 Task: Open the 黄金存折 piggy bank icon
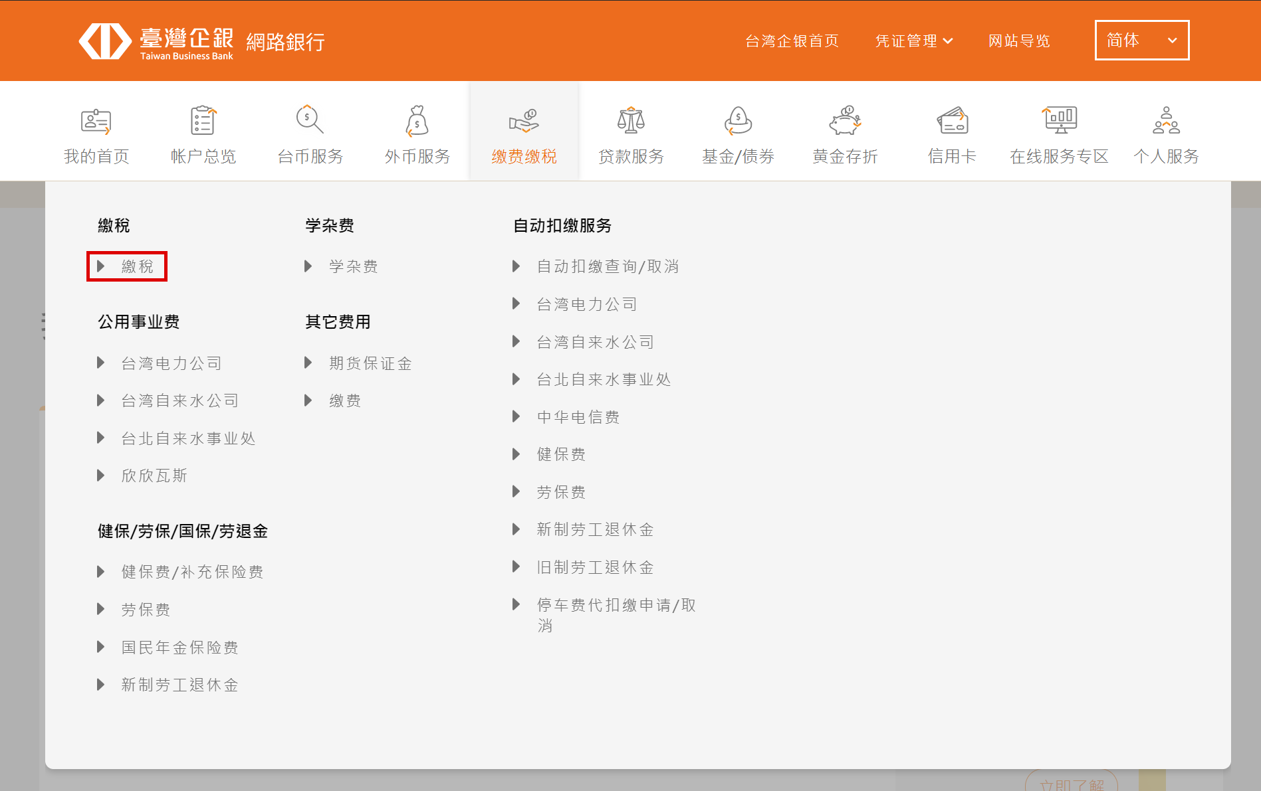(x=845, y=121)
